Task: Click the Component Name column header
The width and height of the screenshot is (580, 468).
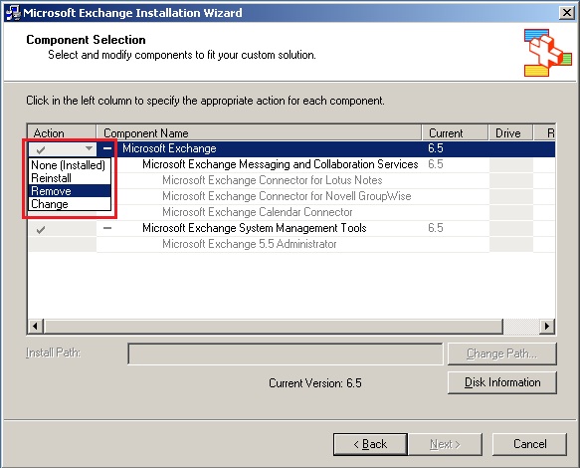Action: coord(259,132)
